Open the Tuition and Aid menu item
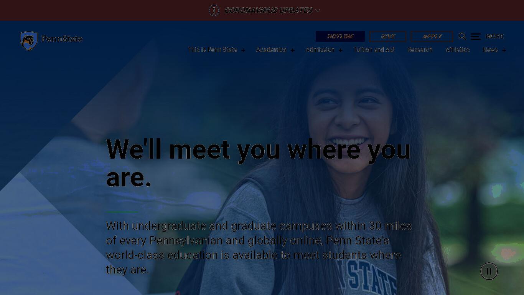The height and width of the screenshot is (295, 524). 374,50
